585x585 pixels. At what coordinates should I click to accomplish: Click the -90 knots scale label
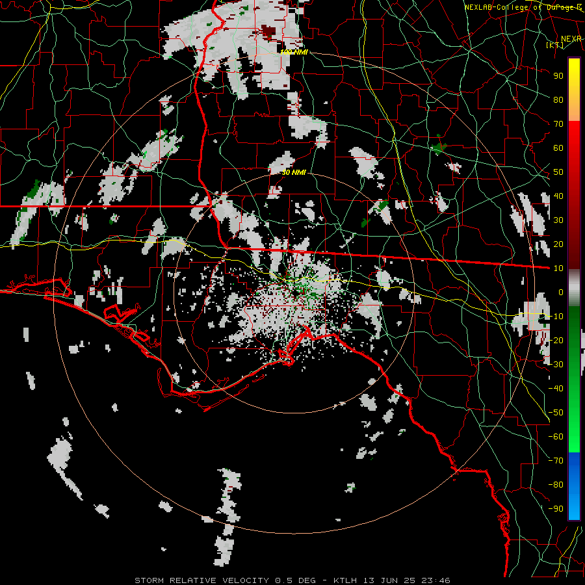point(556,509)
